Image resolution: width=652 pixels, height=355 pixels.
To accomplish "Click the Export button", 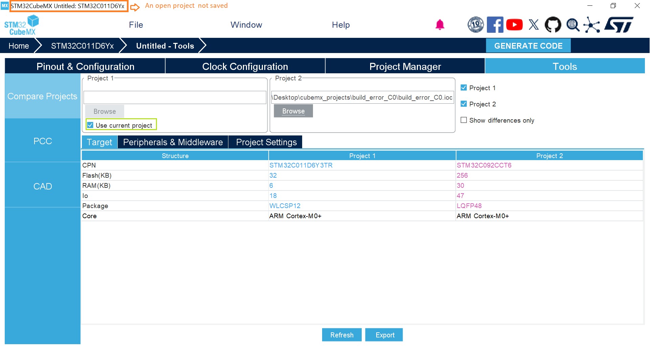I will pos(384,335).
